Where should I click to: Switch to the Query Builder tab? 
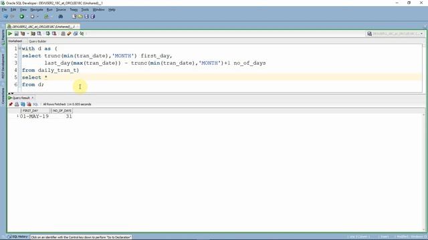37,41
